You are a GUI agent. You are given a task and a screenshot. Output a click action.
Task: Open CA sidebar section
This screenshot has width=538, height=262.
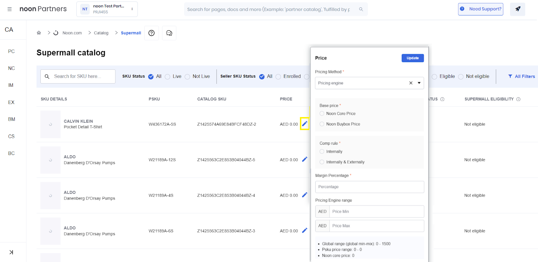point(9,30)
